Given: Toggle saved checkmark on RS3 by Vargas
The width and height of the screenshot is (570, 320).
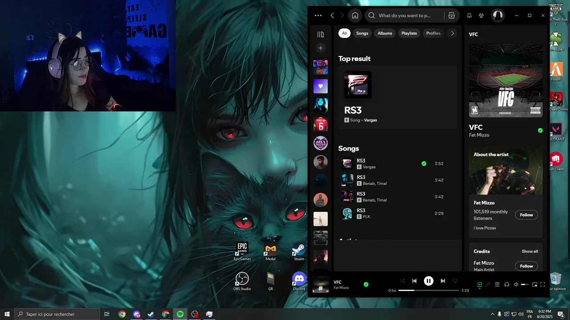Looking at the screenshot, I should point(424,164).
